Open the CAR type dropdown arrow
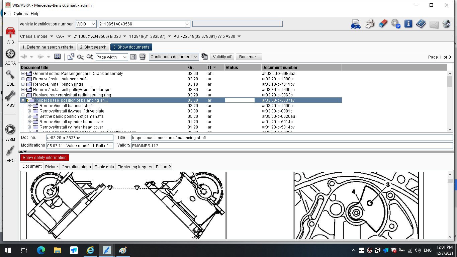 [x=69, y=36]
